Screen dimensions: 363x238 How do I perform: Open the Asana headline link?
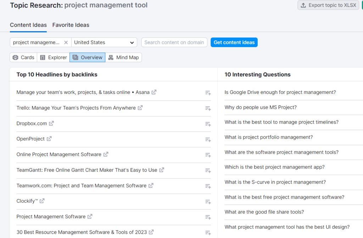pyautogui.click(x=83, y=92)
